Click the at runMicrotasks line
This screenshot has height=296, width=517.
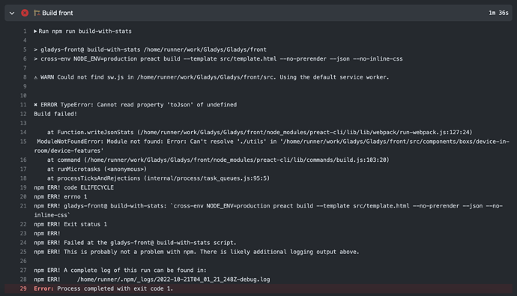point(97,169)
